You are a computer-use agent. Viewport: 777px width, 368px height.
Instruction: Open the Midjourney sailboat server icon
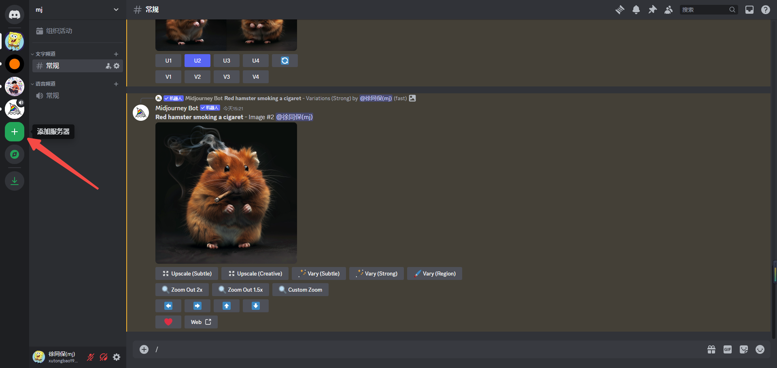[x=15, y=109]
